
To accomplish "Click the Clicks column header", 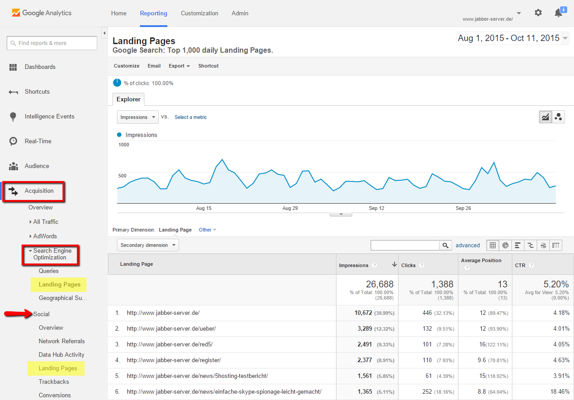I will 408,265.
